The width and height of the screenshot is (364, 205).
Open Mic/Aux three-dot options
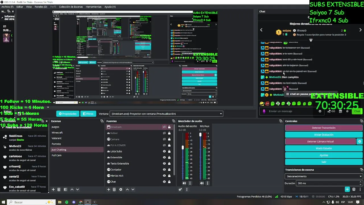coord(208,183)
